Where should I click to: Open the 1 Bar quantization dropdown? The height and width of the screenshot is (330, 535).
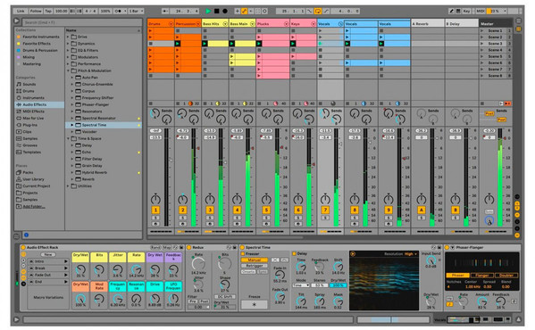pos(136,12)
